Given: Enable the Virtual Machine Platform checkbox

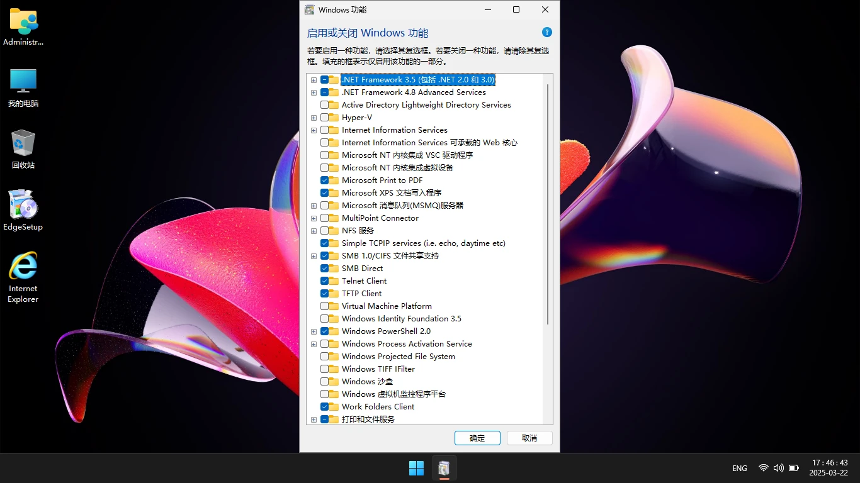Looking at the screenshot, I should 324,306.
